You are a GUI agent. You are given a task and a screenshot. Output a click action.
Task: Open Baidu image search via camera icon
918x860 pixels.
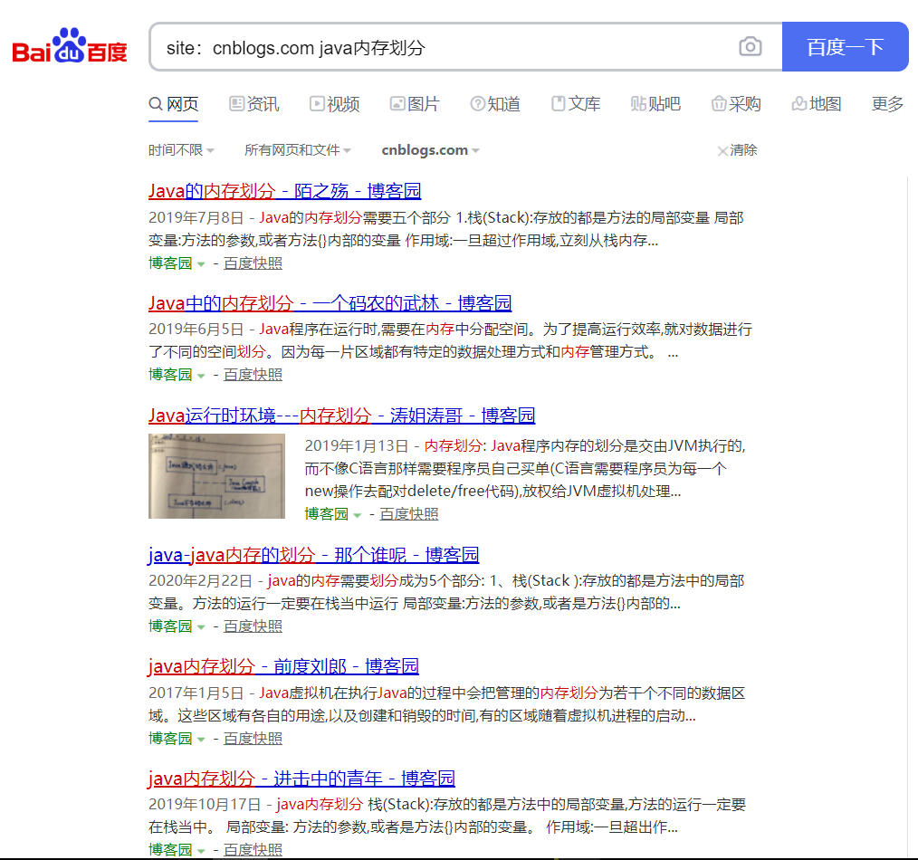tap(750, 46)
